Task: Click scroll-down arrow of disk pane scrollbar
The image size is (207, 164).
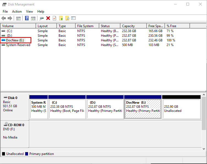Action: coord(204,149)
